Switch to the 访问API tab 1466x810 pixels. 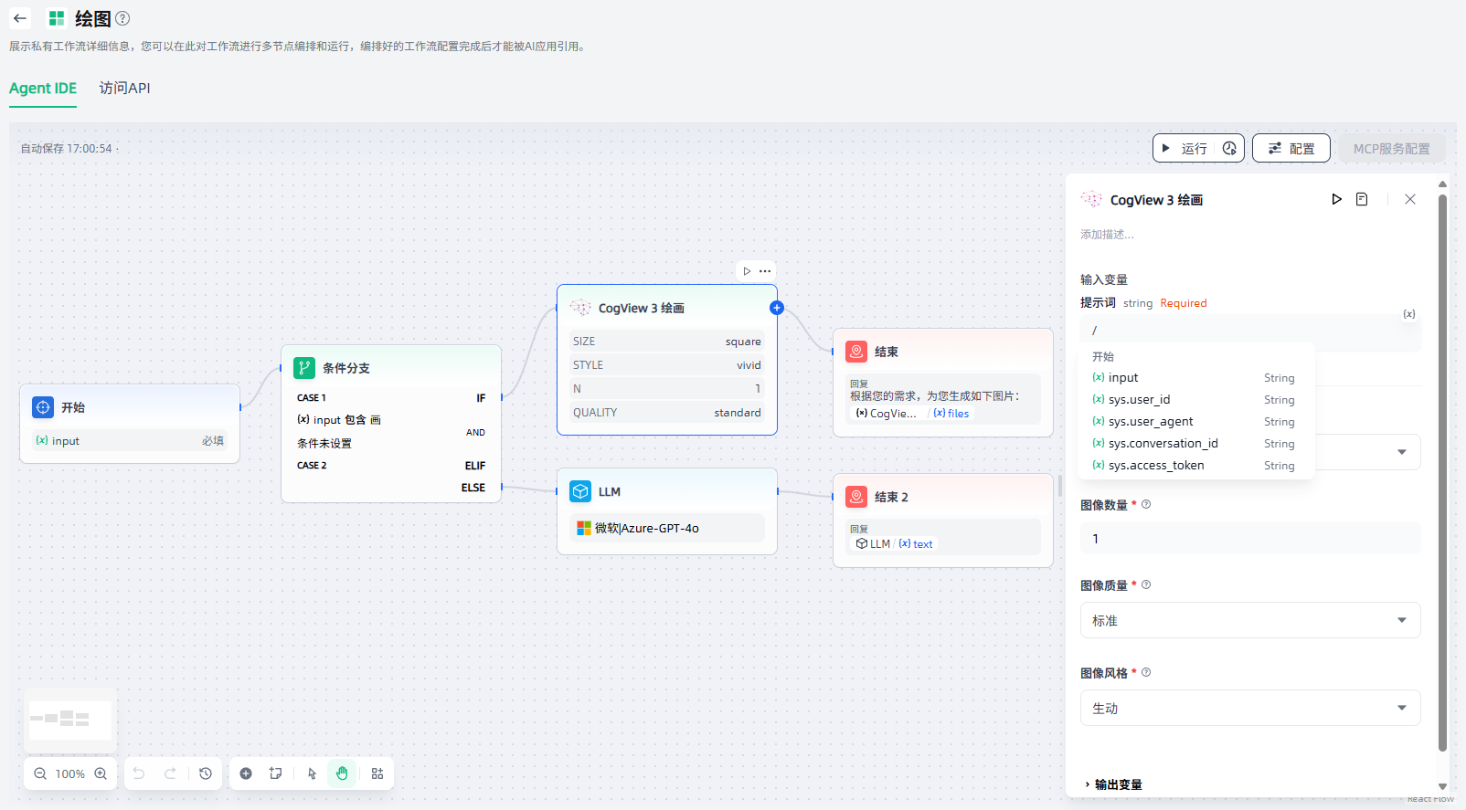(124, 89)
